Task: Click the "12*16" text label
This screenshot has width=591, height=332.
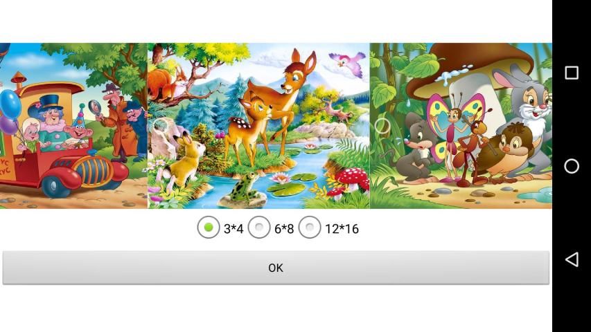Action: coord(342,228)
